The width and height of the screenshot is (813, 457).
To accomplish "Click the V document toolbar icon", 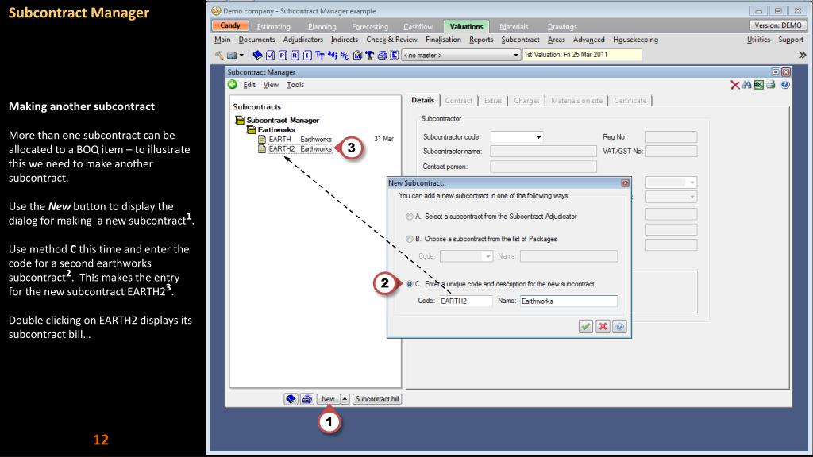I will 270,55.
